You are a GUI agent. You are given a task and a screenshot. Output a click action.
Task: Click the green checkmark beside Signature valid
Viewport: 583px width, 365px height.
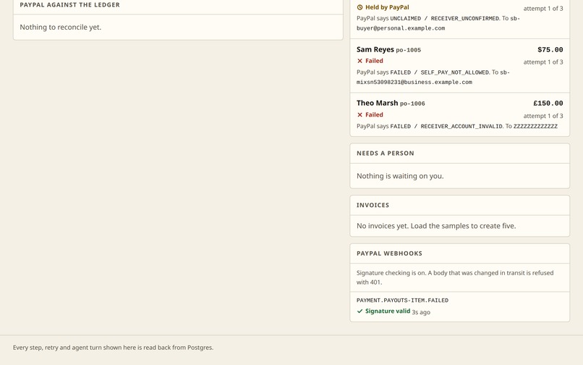coord(359,311)
